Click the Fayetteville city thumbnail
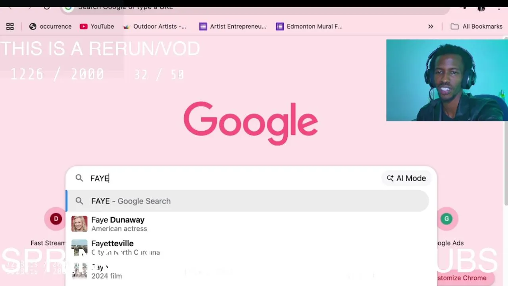 tap(79, 247)
